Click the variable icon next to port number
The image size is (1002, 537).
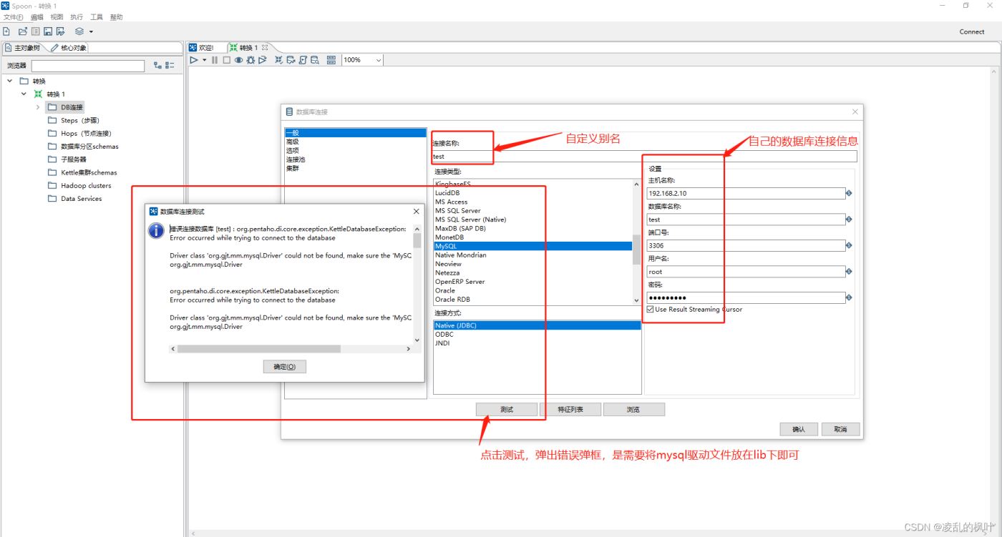click(x=850, y=245)
